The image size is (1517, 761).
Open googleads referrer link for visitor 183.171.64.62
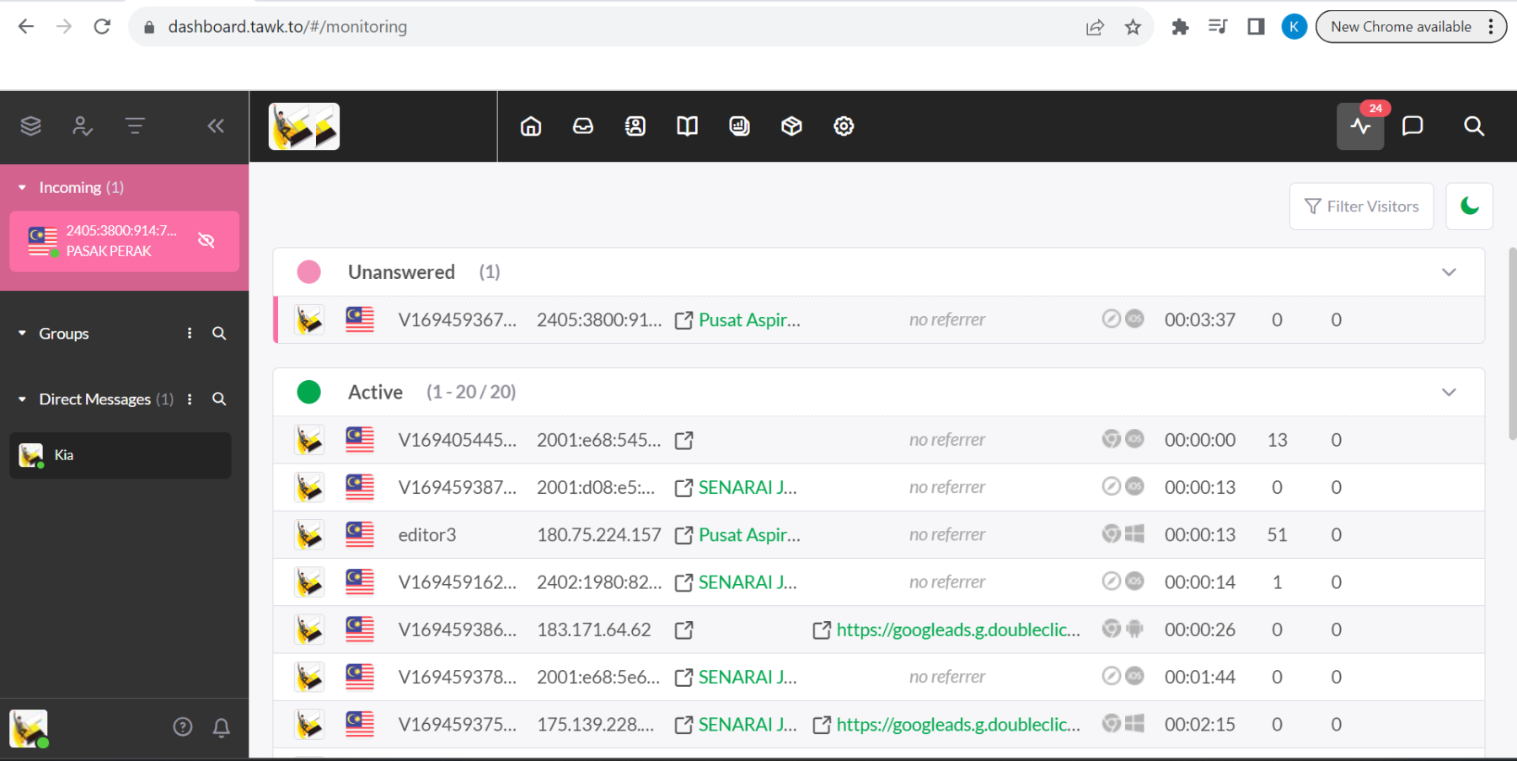(957, 630)
